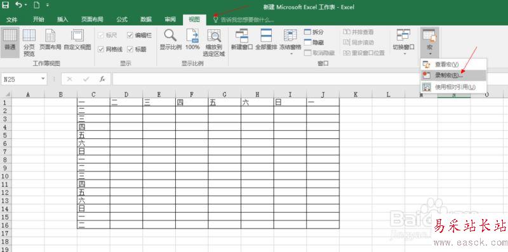Click the 宏 macros button

(430, 42)
